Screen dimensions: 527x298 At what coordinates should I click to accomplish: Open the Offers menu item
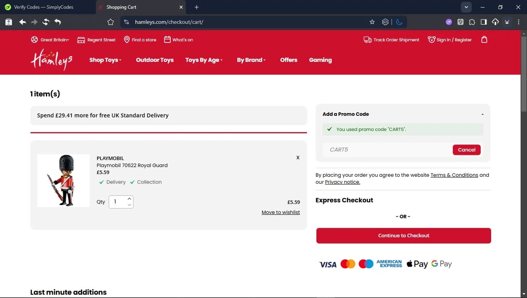point(289,60)
